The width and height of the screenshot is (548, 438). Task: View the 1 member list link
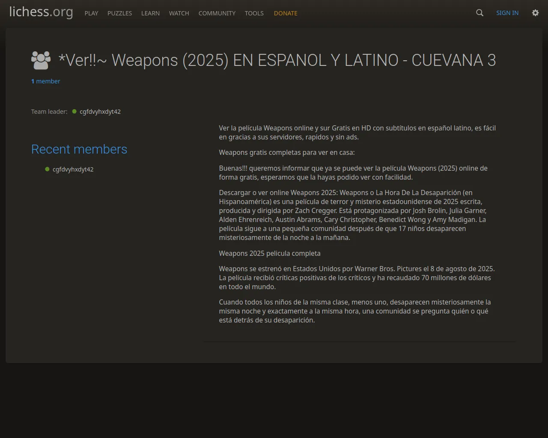coord(45,81)
